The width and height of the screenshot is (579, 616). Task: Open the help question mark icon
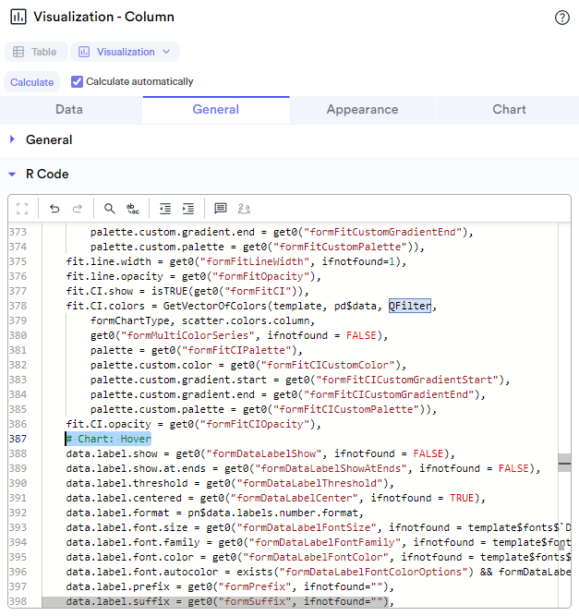561,18
